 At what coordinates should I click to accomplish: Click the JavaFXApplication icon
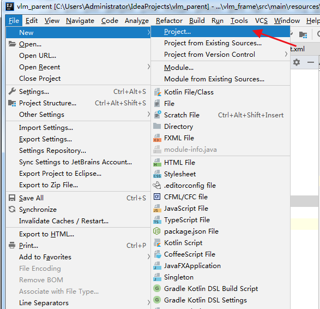pyautogui.click(x=157, y=265)
